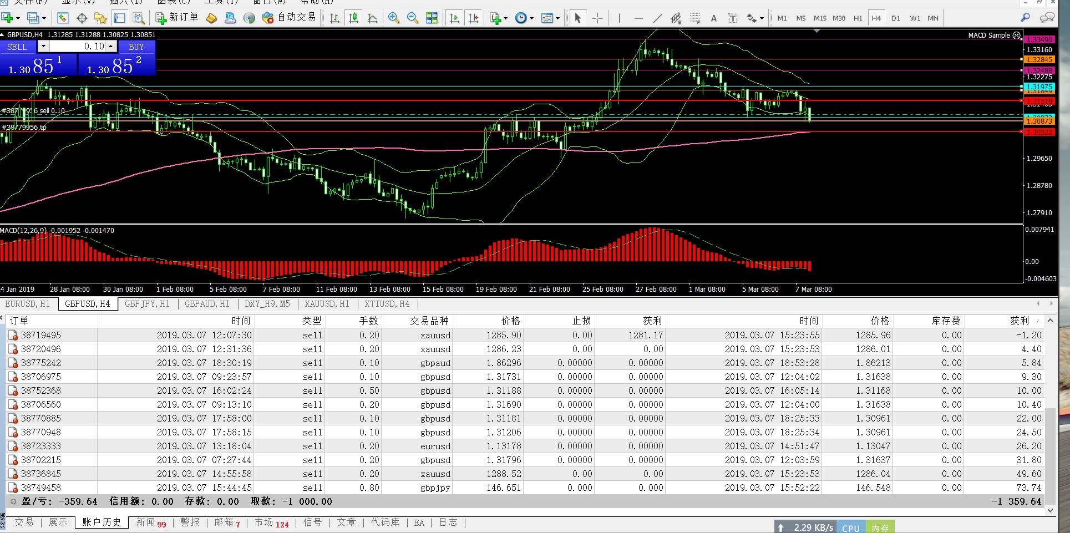Screen dimensions: 1070x533
Task: Select the crosshair tool
Action: pos(597,18)
